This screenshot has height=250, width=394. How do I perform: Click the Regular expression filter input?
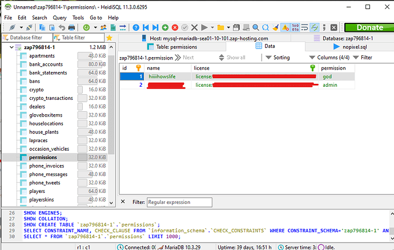coord(179,202)
